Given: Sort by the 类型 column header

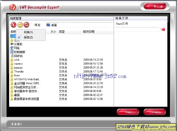Looking at the screenshot, I should (x=62, y=32).
